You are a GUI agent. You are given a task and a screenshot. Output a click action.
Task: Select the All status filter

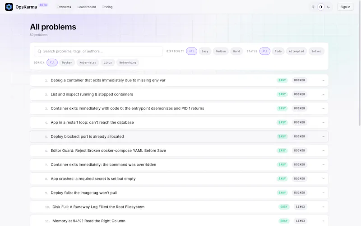point(265,51)
